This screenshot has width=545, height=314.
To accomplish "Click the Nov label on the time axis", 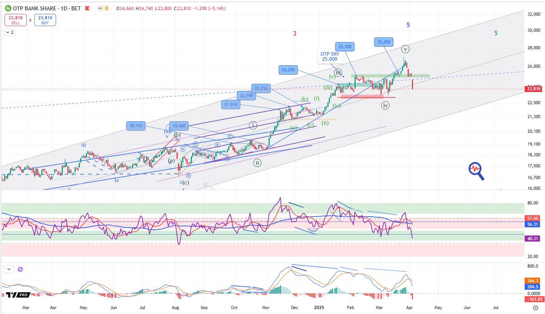I will [x=266, y=307].
